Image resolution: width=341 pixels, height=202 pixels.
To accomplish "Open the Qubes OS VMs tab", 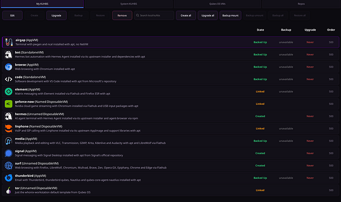I will 217,4.
